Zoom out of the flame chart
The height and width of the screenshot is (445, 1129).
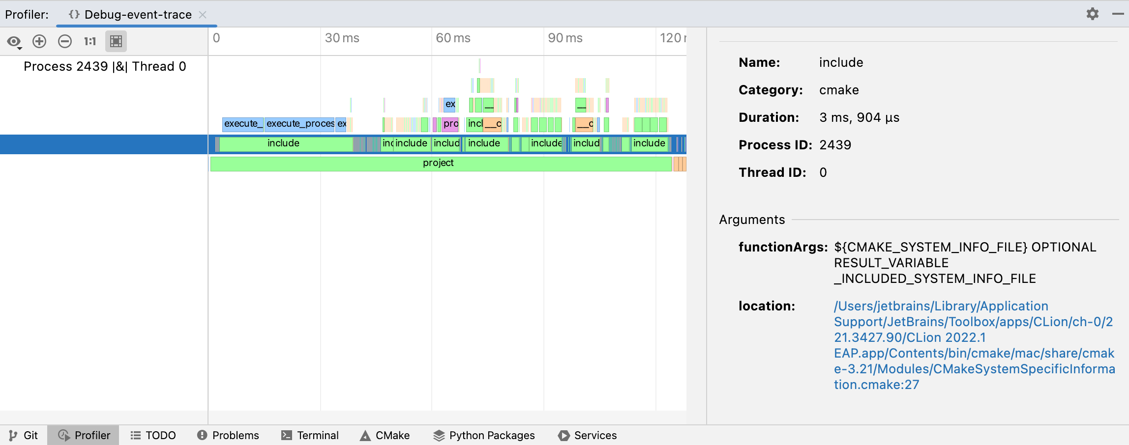click(x=64, y=41)
